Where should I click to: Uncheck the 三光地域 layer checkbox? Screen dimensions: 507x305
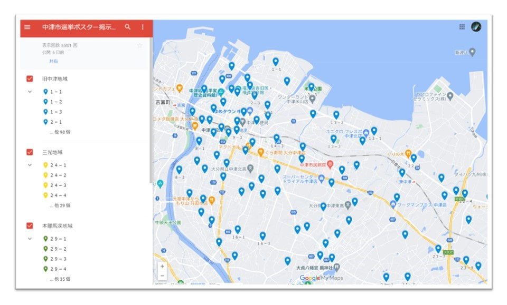(30, 152)
